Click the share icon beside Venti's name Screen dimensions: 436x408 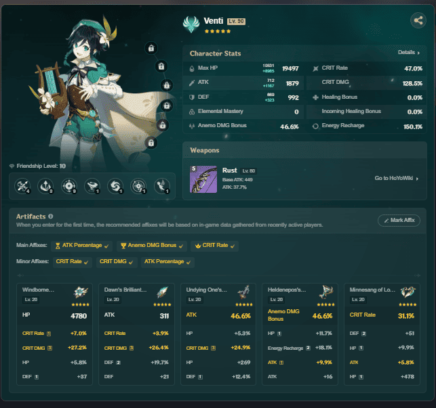coord(418,20)
